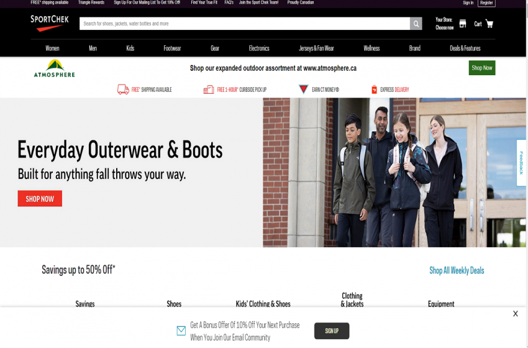Click the hero family outerwear photo
This screenshot has height=348, width=528.
point(394,173)
